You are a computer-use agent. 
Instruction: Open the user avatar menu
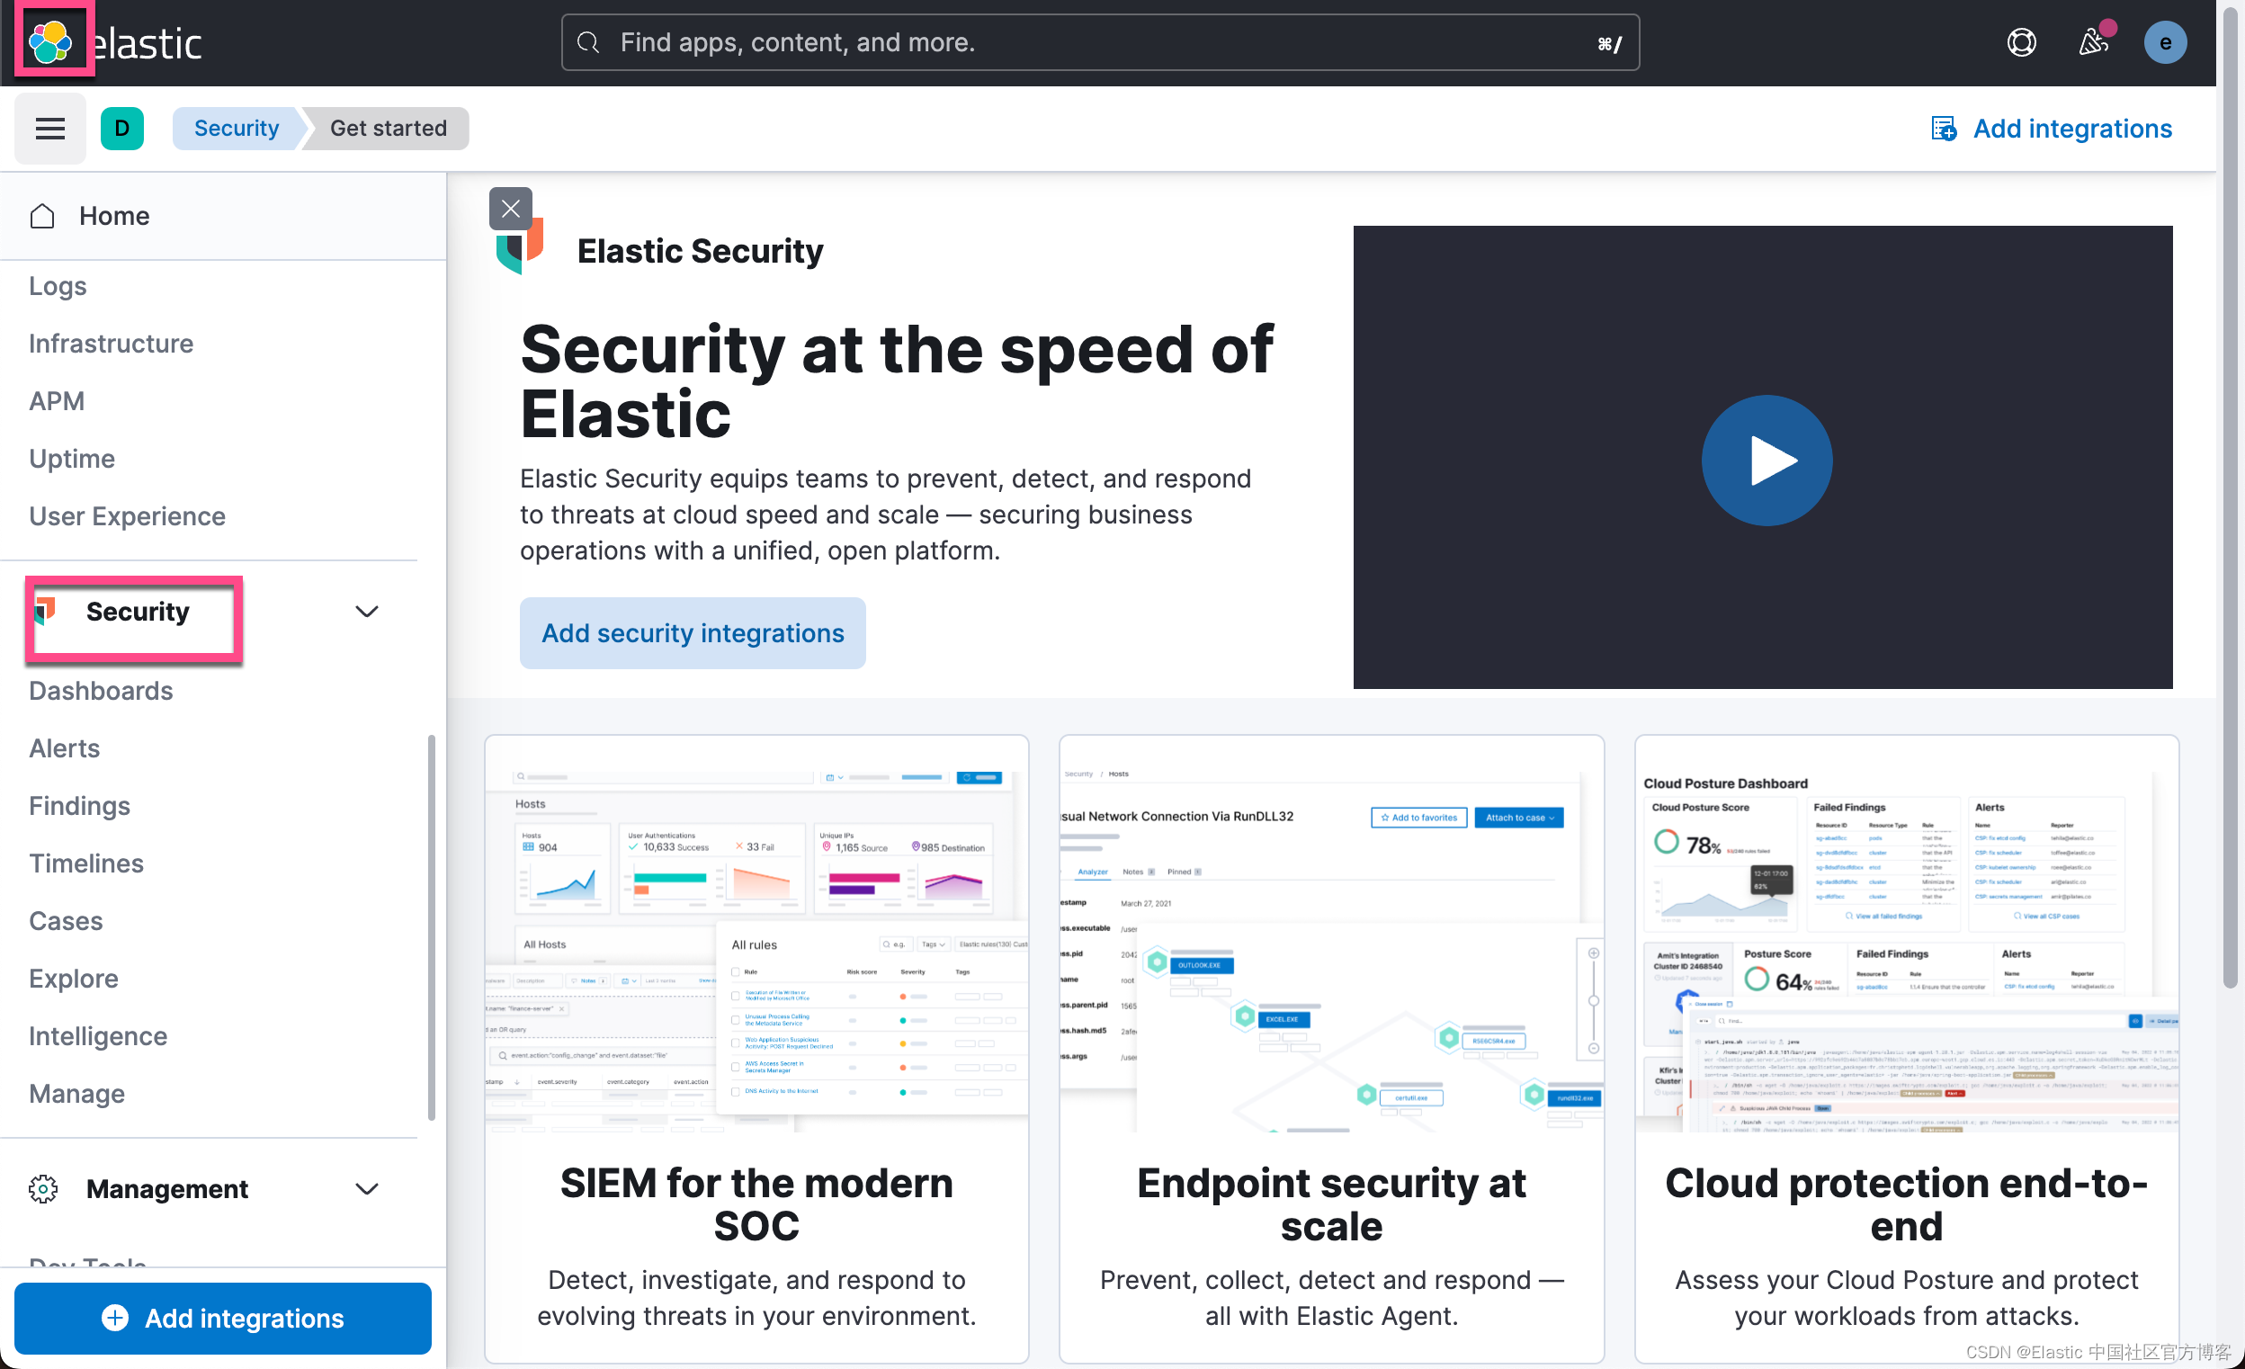2165,42
